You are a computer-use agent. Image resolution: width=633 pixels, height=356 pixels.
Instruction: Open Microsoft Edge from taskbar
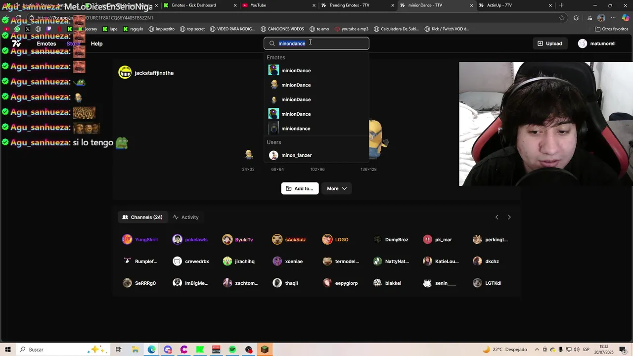(x=151, y=350)
